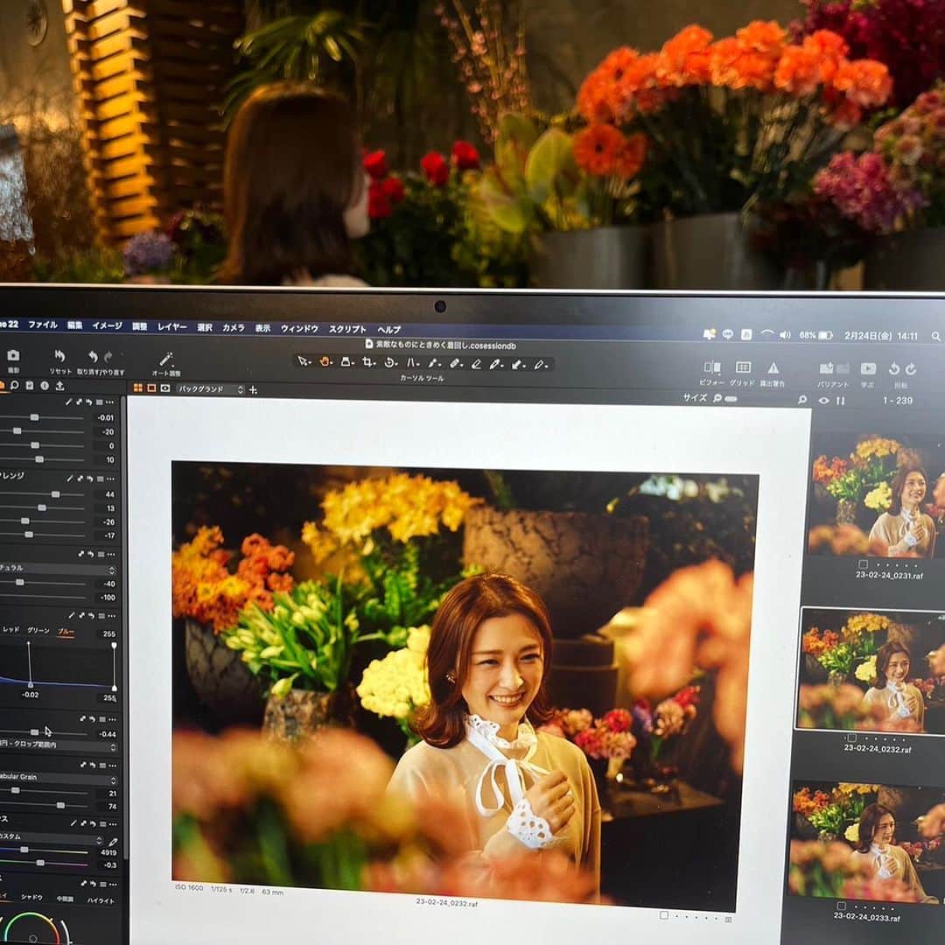This screenshot has width=945, height=945.
Task: Open the スクリプト menu
Action: (x=347, y=329)
